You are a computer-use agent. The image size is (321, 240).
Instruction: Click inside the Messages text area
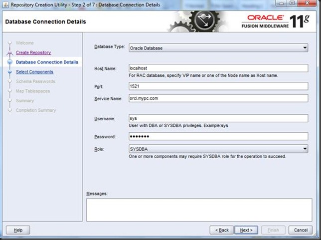[x=199, y=210]
